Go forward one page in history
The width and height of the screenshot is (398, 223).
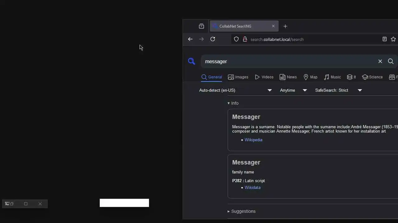(201, 39)
